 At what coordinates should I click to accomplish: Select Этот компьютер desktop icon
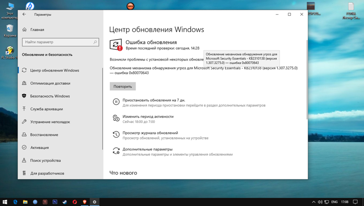tap(9, 11)
